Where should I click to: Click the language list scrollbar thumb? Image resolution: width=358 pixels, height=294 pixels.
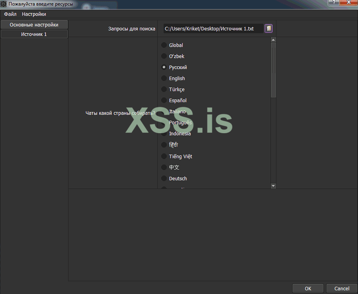[x=273, y=70]
